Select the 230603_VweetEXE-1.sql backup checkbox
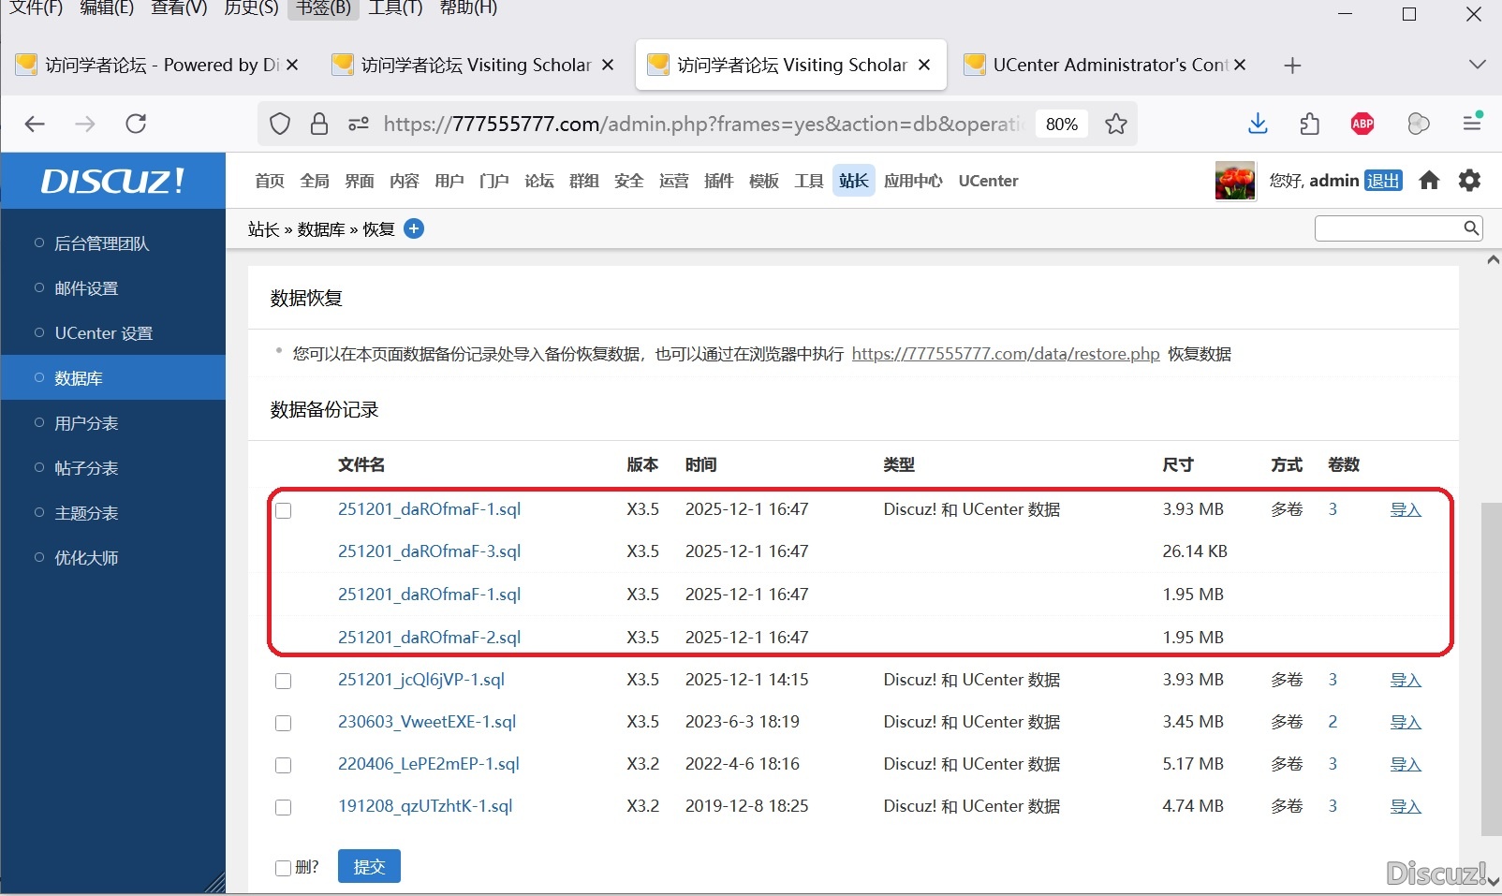 click(284, 723)
